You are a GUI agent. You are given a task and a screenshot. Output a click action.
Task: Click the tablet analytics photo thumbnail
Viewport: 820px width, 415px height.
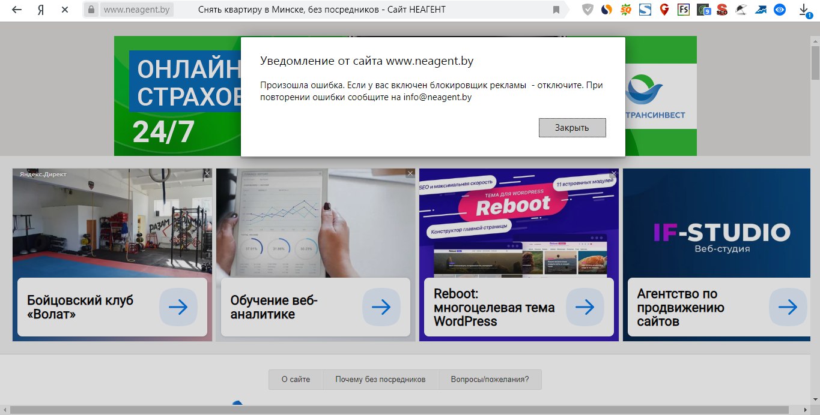(315, 222)
